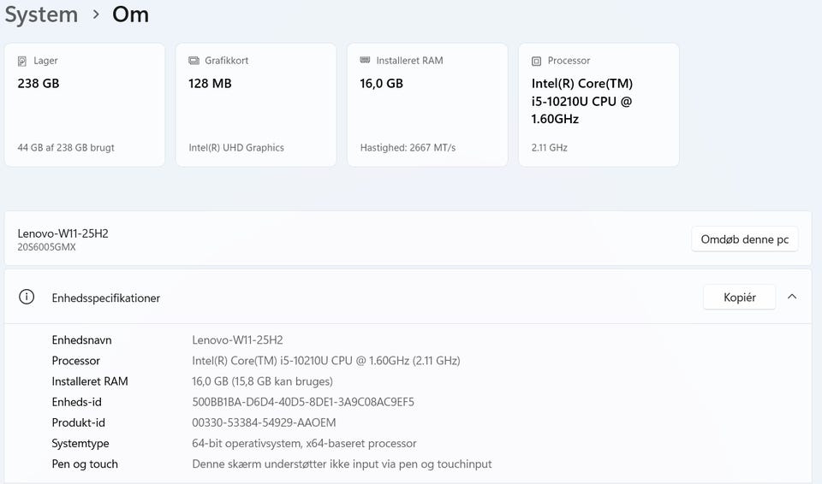The width and height of the screenshot is (822, 484).
Task: Go back to System breadcrumb
Action: click(x=40, y=15)
